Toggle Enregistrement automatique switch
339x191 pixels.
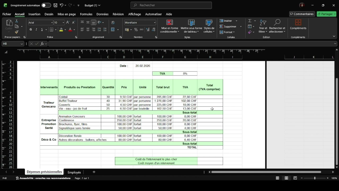(46, 5)
